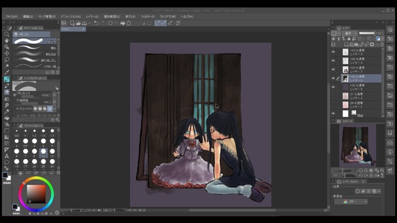
Task: Show hidden layer レイヤー 1 (24%)
Action: click(333, 105)
